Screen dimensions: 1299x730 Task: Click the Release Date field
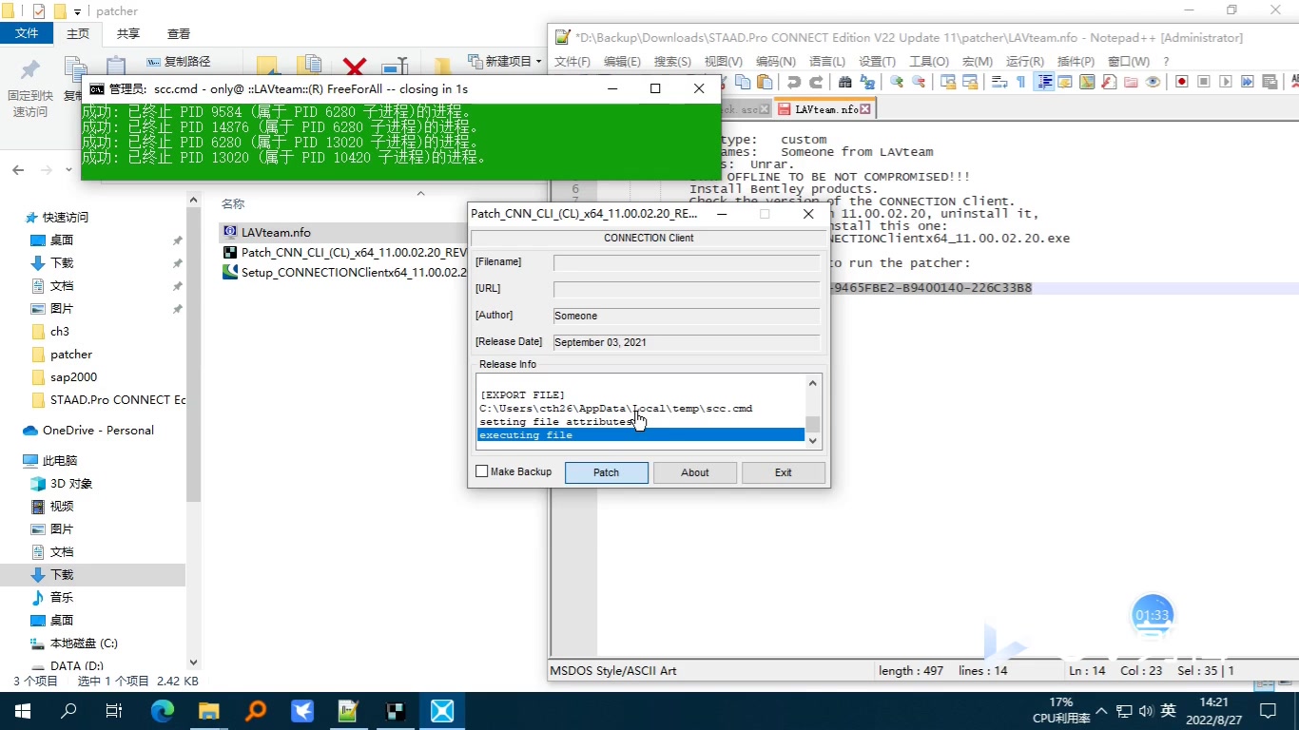click(687, 342)
